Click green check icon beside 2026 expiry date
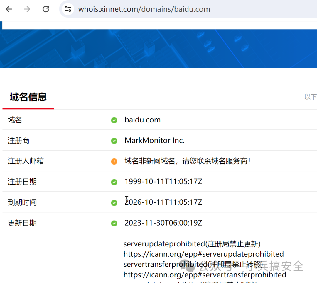Image resolution: width=317 pixels, height=283 pixels. pyautogui.click(x=114, y=203)
